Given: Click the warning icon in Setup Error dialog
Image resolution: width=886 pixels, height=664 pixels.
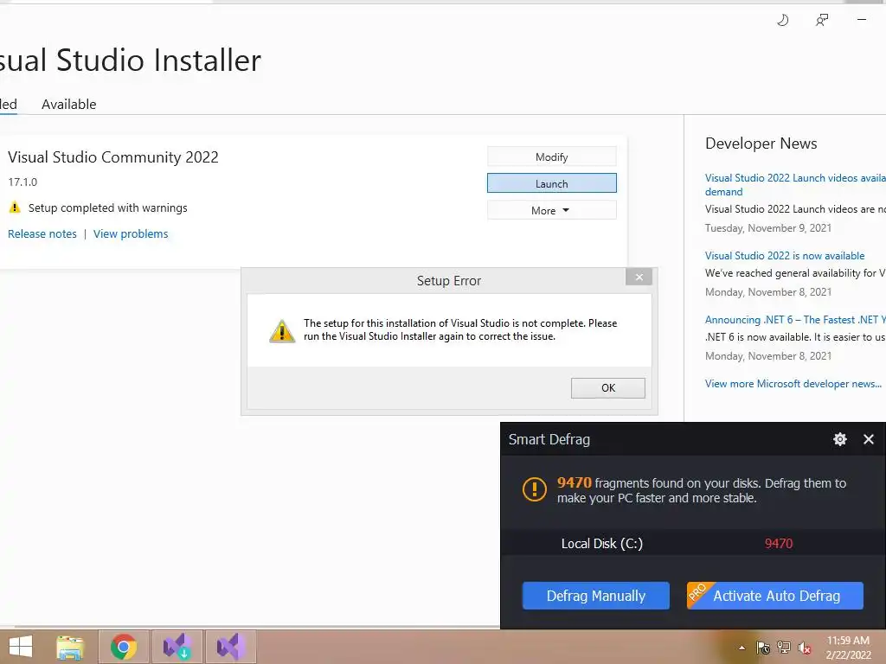Looking at the screenshot, I should click(282, 331).
